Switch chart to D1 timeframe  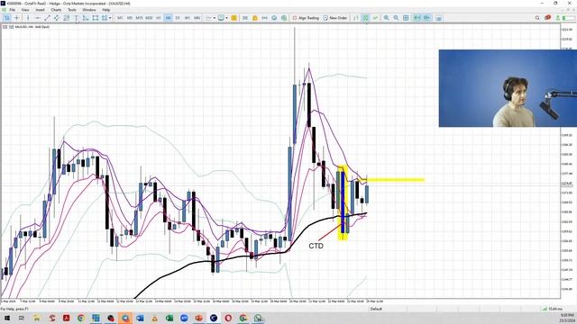pos(178,18)
